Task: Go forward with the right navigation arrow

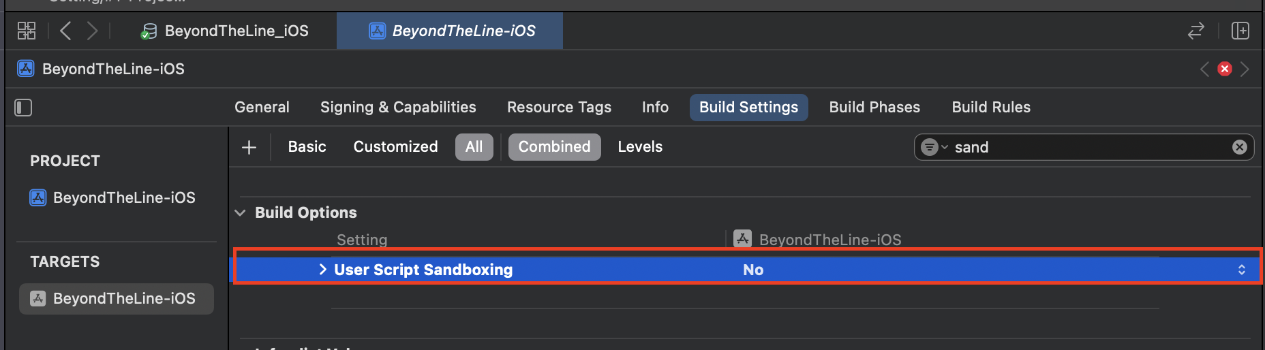Action: (92, 31)
